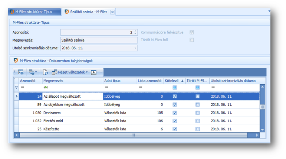Open the export options toolbar icon

[x=32, y=72]
